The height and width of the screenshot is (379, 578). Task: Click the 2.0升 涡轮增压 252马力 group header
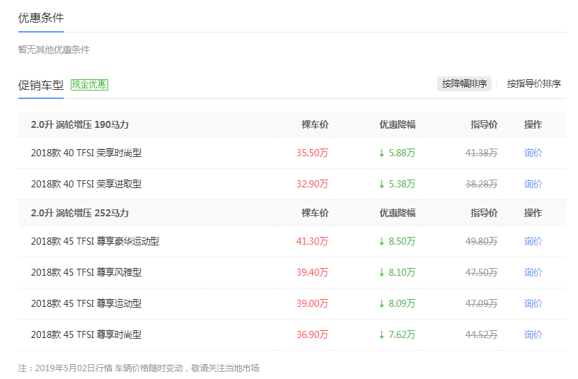[80, 213]
